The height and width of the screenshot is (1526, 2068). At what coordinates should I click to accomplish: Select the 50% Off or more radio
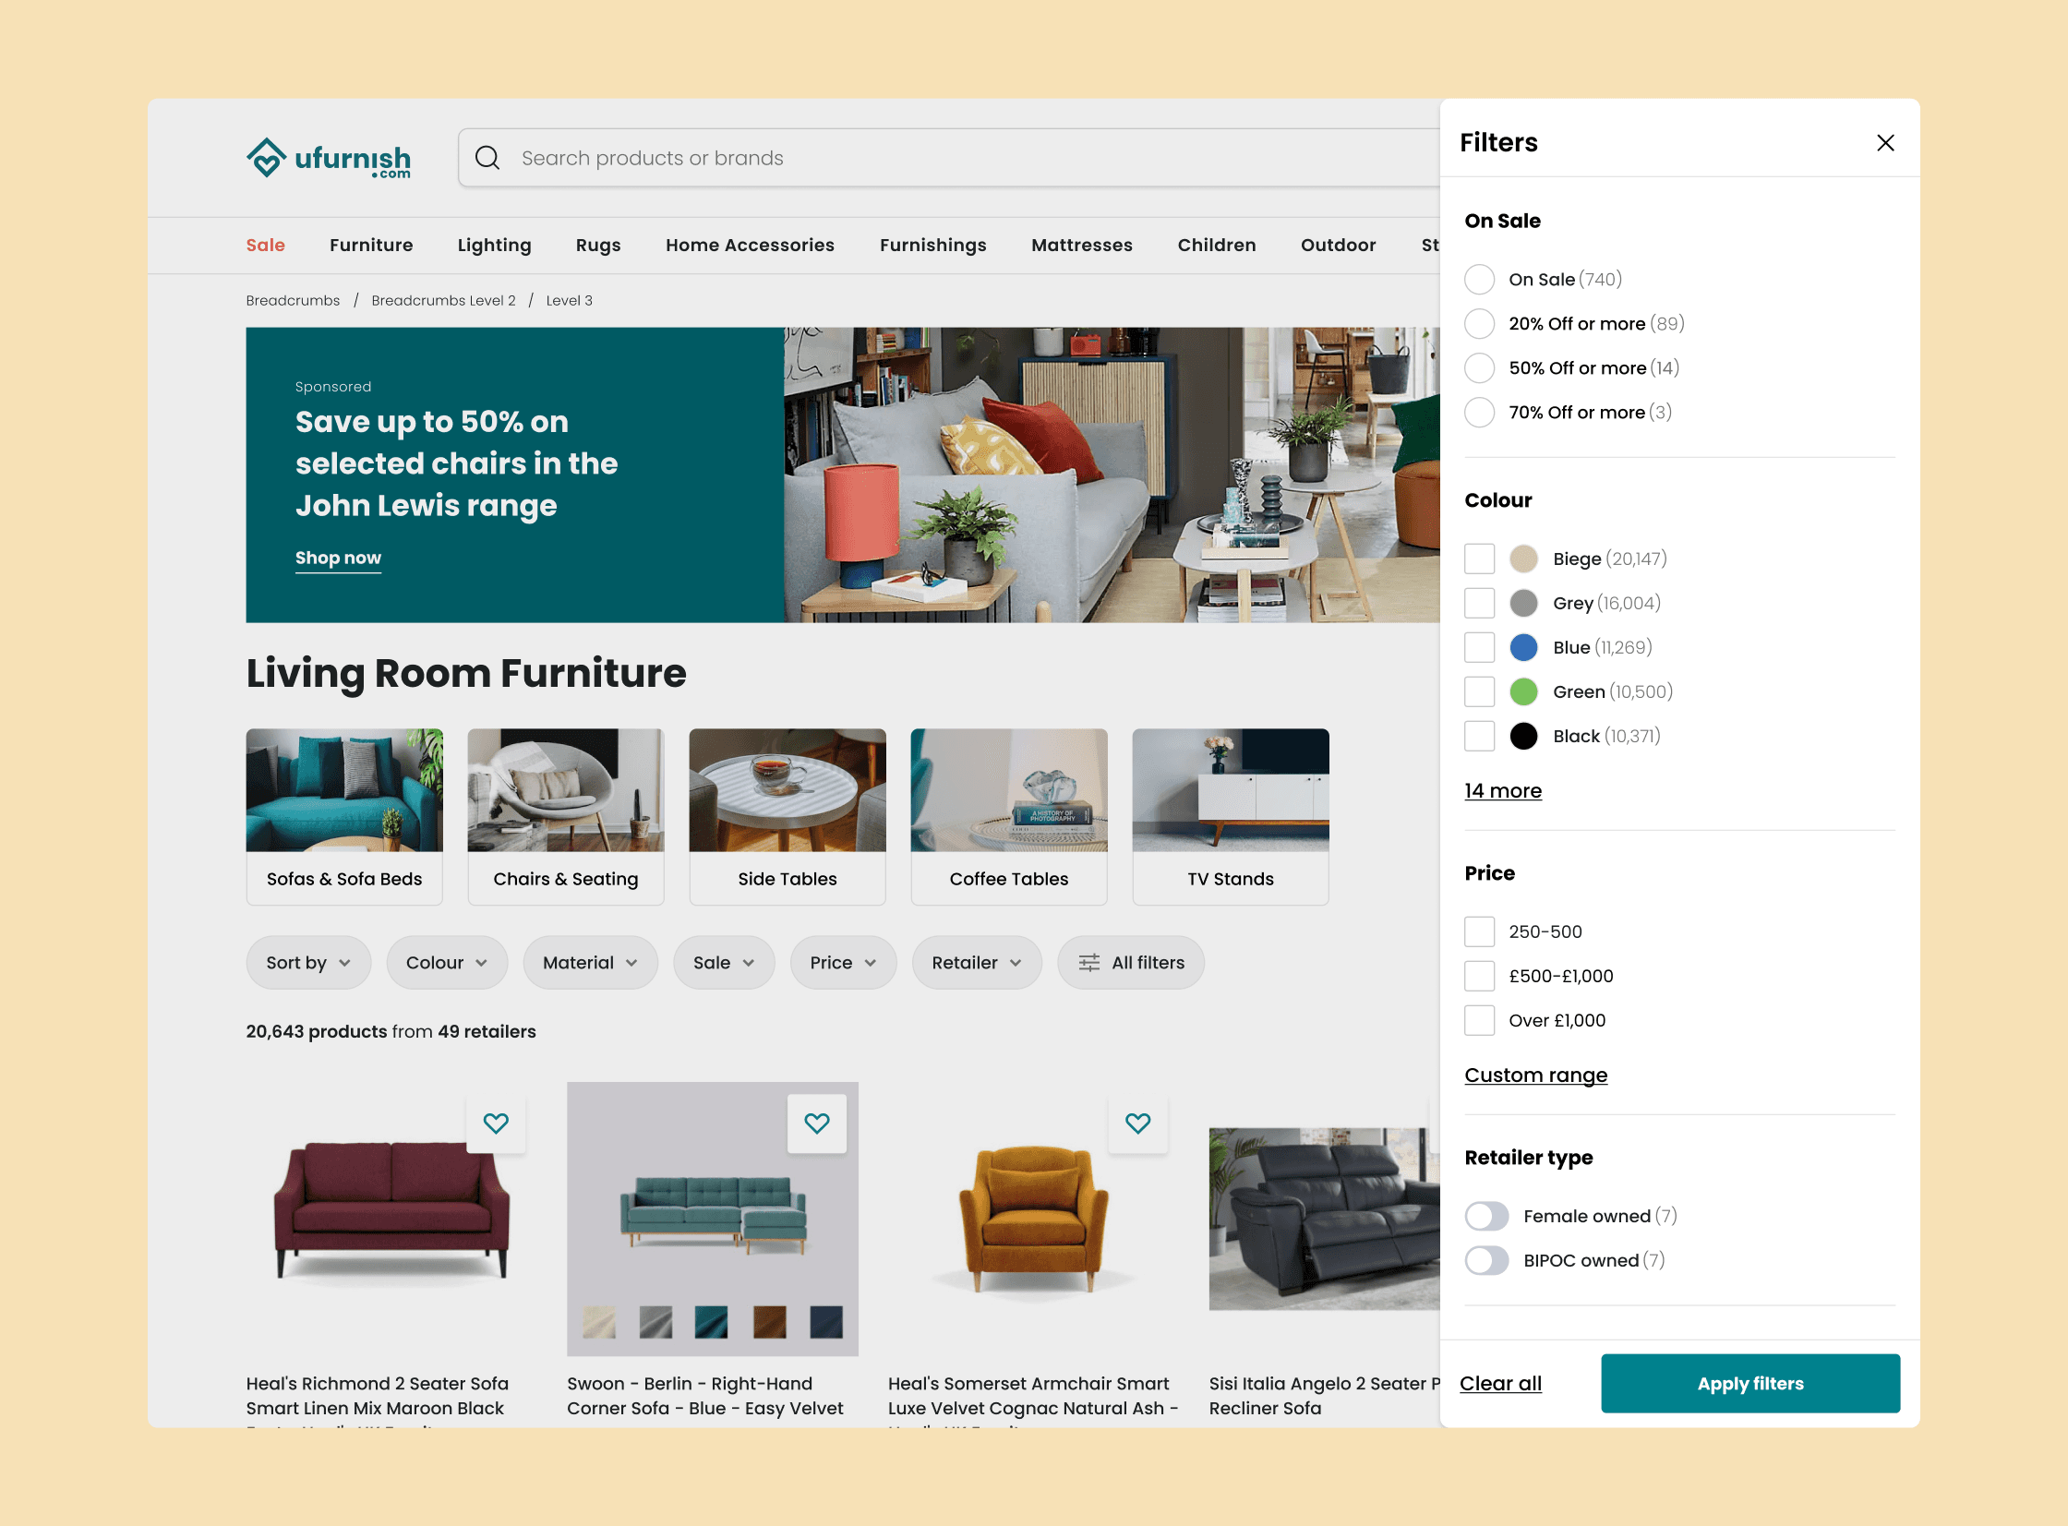(1479, 368)
